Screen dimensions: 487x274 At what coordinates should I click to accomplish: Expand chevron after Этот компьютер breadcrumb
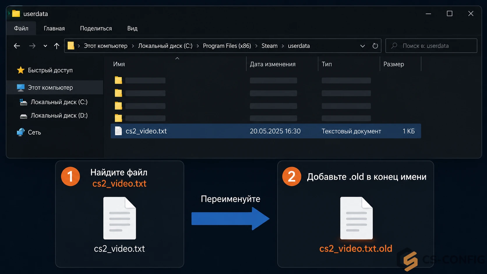133,46
